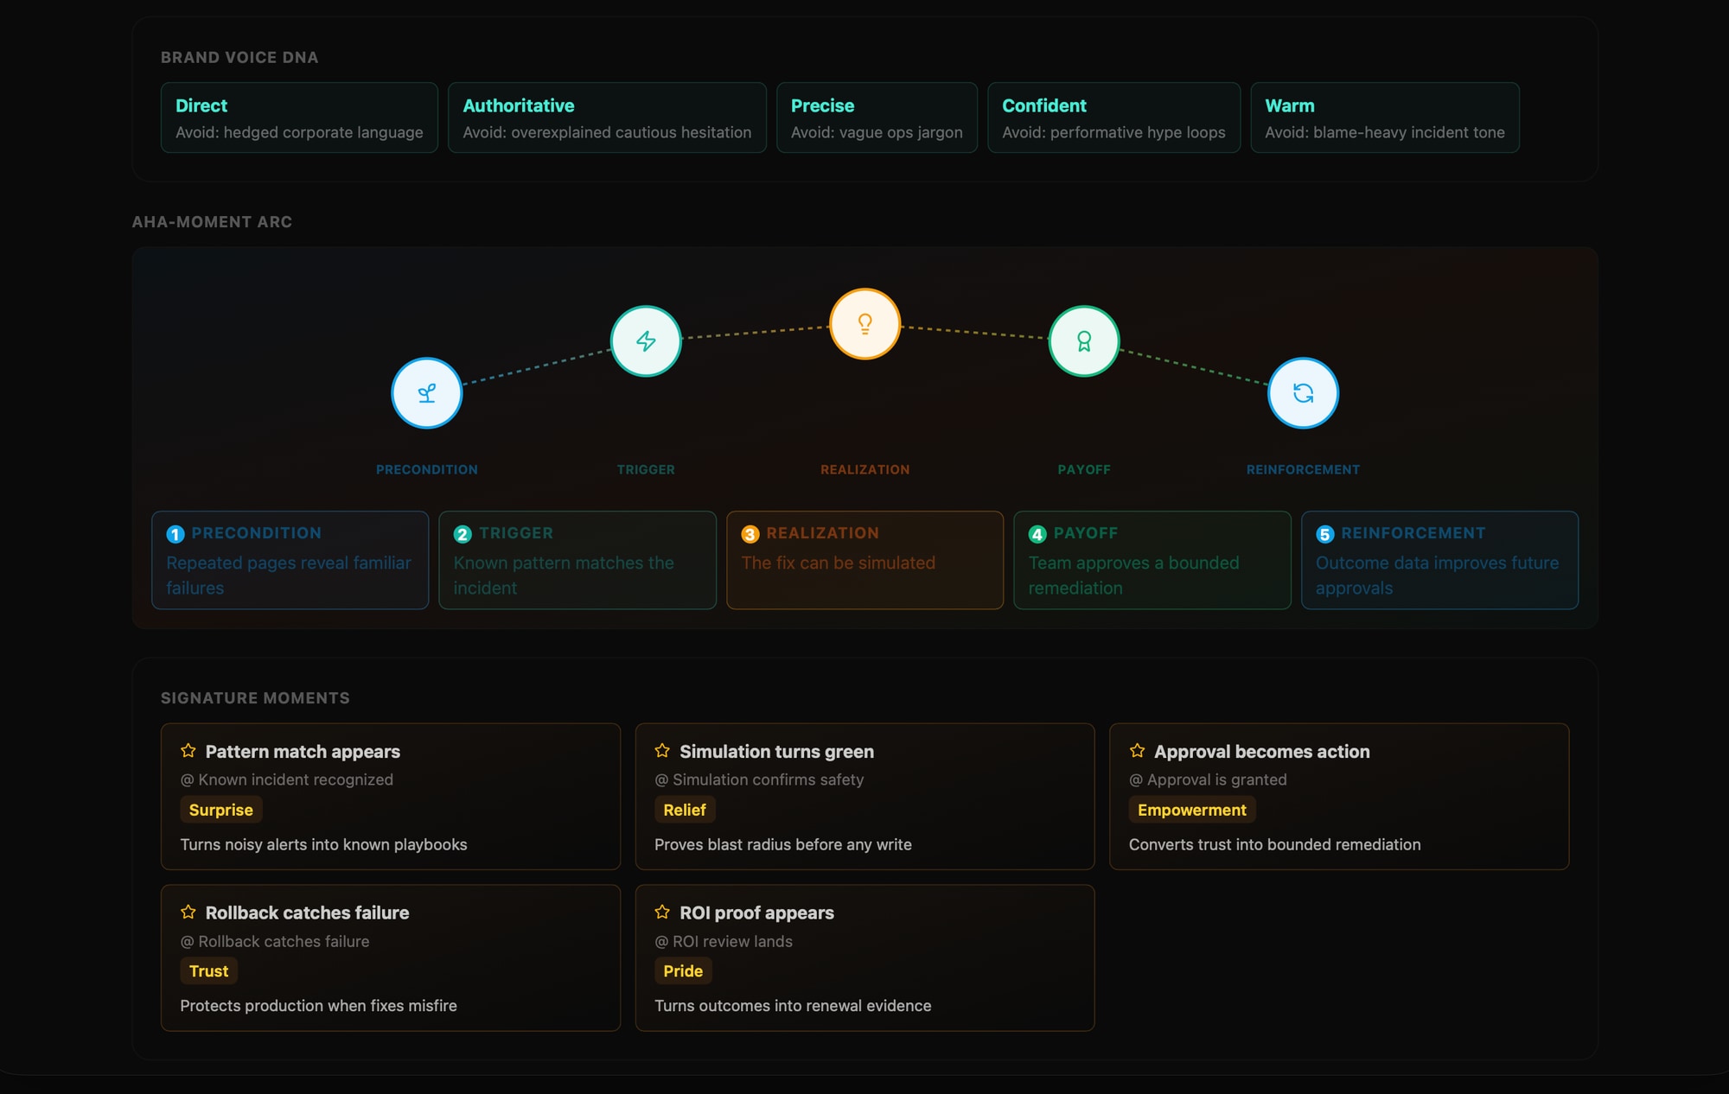
Task: Click the Relief emotion tag
Action: point(685,810)
